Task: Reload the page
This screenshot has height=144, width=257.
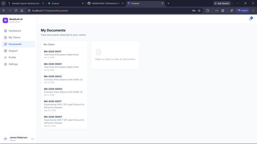Action: (16, 10)
